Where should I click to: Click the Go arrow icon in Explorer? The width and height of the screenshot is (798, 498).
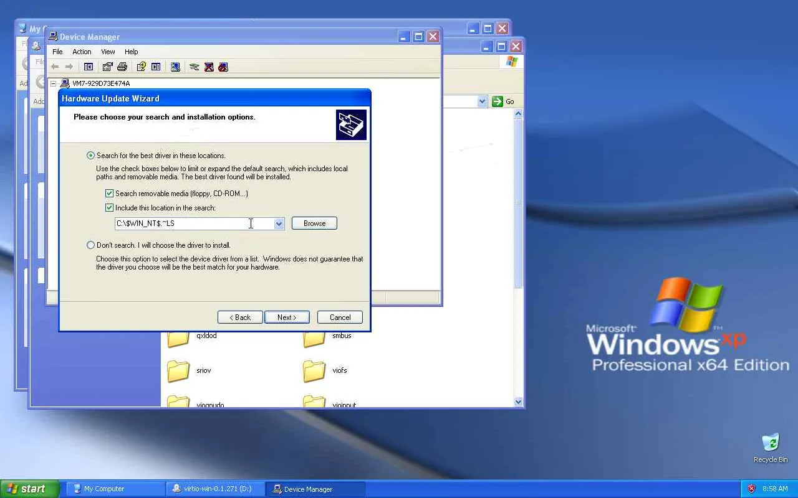[497, 101]
